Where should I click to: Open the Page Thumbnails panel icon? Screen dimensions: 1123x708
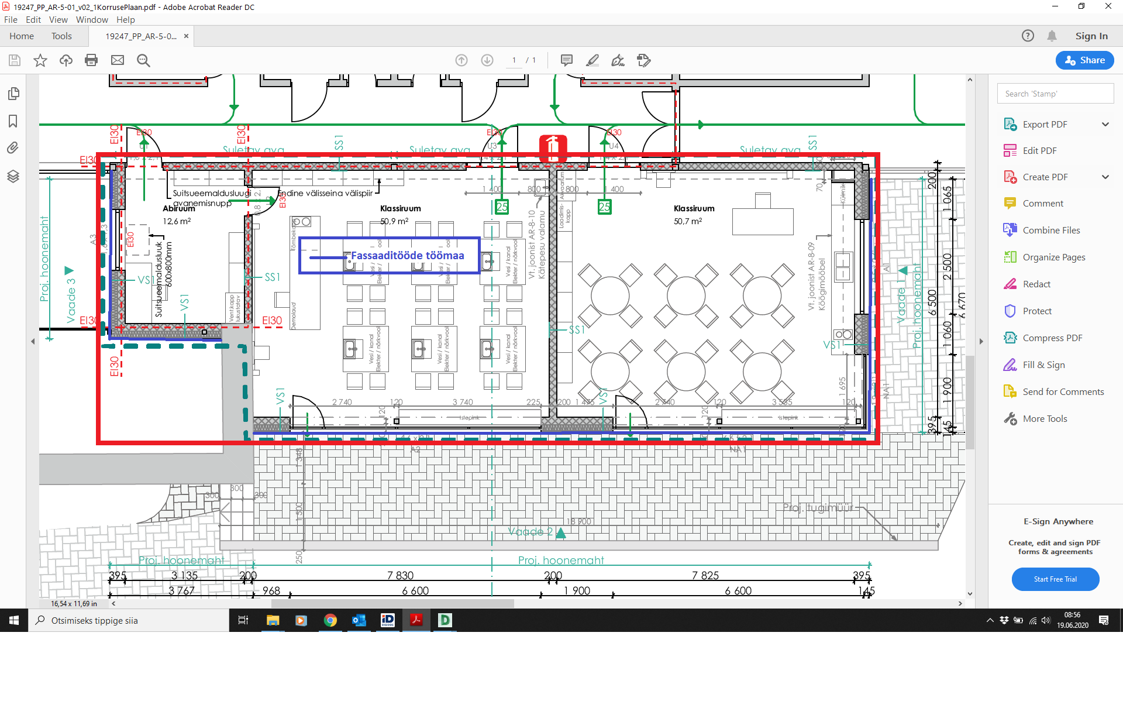[x=13, y=94]
